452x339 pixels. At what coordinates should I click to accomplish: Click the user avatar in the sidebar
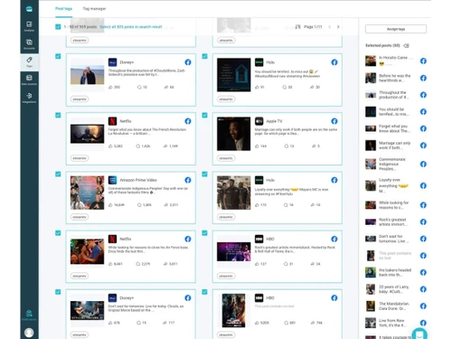[29, 333]
